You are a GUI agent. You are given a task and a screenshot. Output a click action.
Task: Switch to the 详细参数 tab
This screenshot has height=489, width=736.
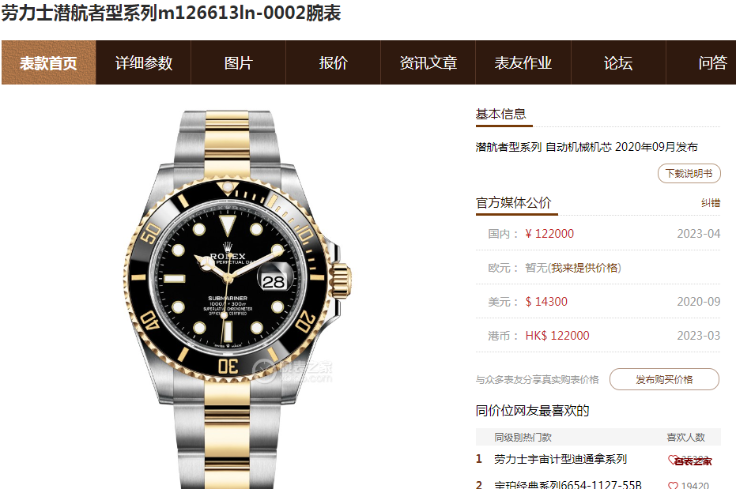[144, 63]
